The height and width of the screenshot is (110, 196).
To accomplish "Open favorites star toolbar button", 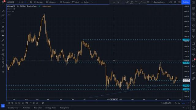I will click(3, 106).
